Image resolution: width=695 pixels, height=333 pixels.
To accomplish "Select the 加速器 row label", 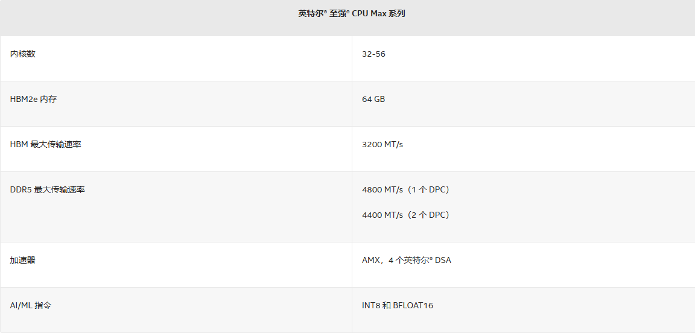I will [23, 260].
